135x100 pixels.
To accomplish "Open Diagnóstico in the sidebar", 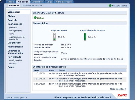I will tap(14, 43).
